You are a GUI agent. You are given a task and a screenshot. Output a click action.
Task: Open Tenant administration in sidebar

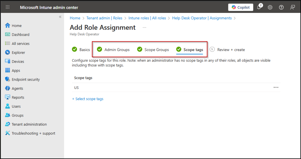(x=29, y=124)
